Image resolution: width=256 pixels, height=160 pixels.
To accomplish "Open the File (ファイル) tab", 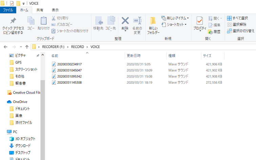I will [8, 10].
